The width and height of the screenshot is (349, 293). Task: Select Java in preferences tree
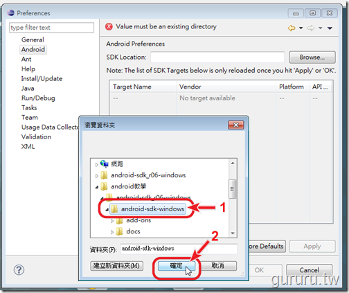[28, 88]
